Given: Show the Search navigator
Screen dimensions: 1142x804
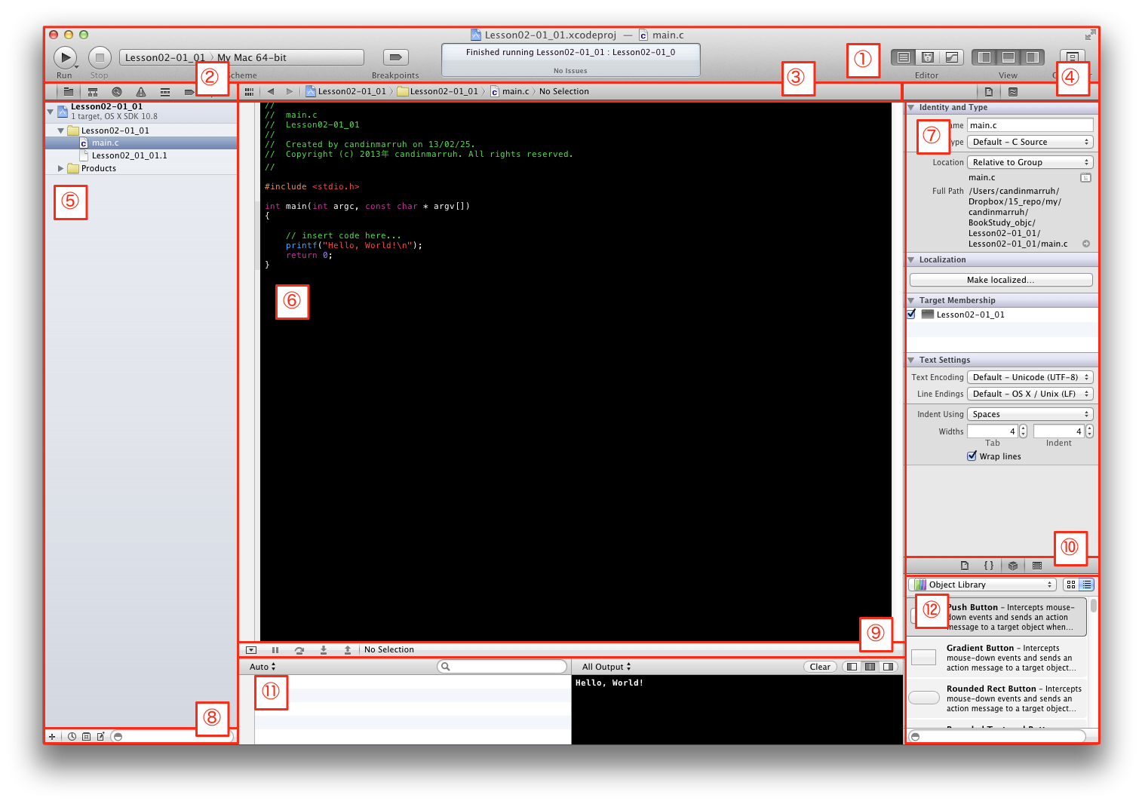Looking at the screenshot, I should pos(117,92).
